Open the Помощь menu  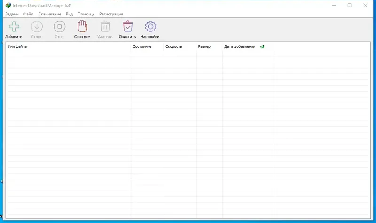click(86, 14)
